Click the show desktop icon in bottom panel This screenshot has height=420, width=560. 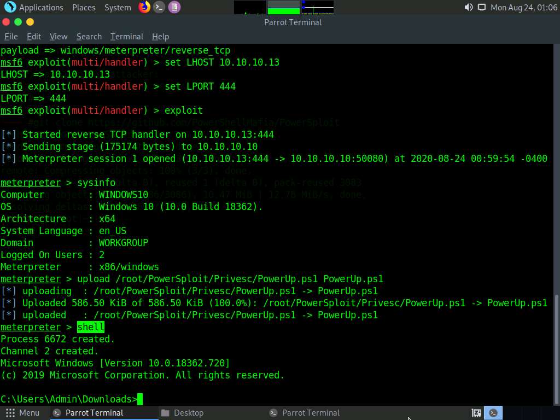point(476,413)
